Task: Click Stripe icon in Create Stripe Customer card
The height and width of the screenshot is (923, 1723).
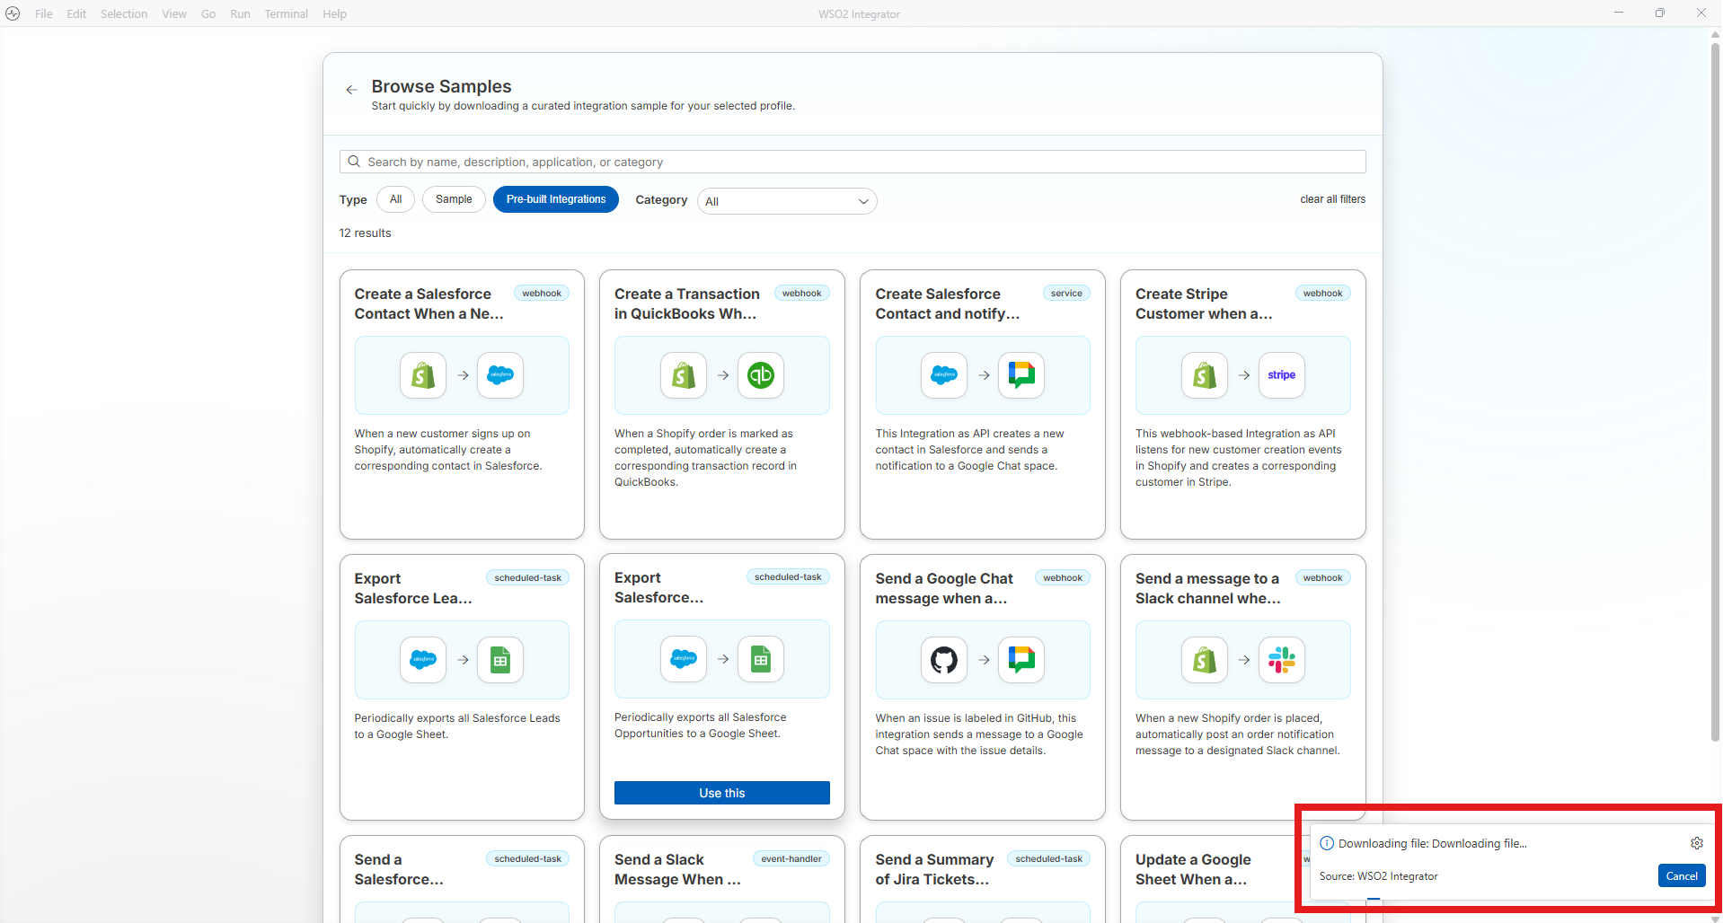Action: click(x=1282, y=375)
